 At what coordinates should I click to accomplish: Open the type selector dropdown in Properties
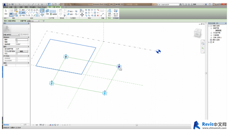click(12, 35)
